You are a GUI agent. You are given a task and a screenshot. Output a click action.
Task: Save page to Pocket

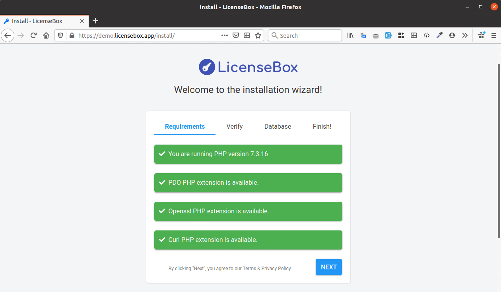pyautogui.click(x=236, y=35)
